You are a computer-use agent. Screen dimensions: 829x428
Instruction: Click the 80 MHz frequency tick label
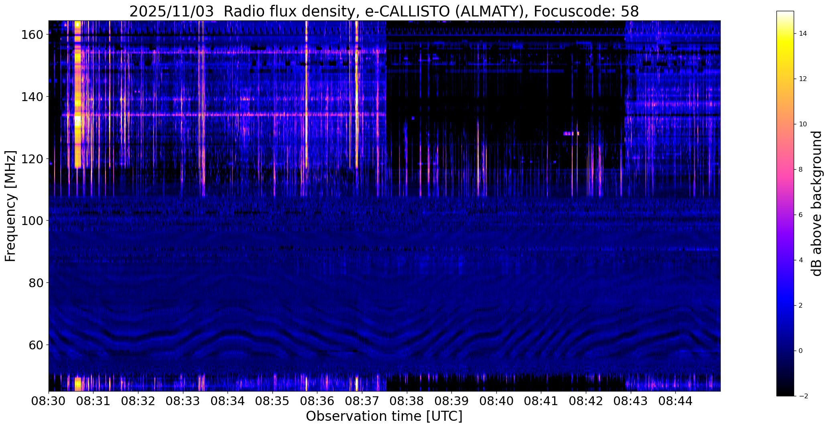[36, 283]
